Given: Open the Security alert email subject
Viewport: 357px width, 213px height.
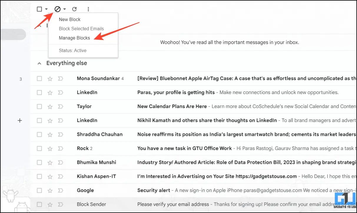Looking at the screenshot, I should [x=154, y=190].
